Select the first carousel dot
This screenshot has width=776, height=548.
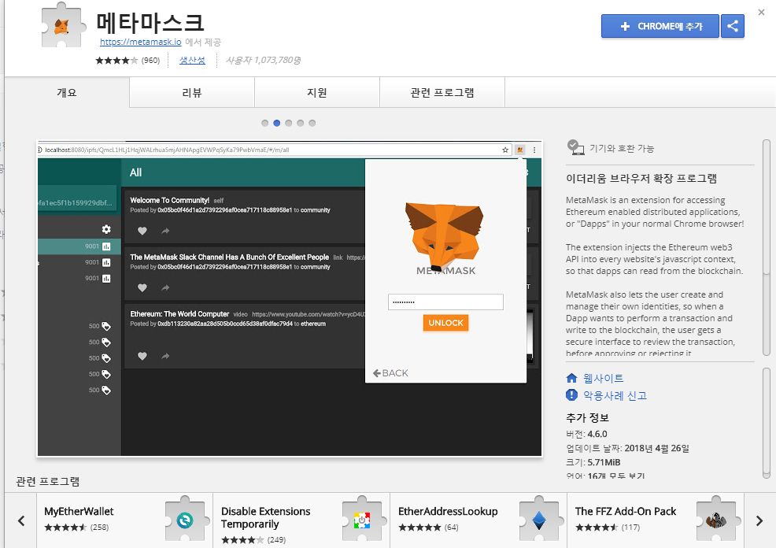coord(264,123)
